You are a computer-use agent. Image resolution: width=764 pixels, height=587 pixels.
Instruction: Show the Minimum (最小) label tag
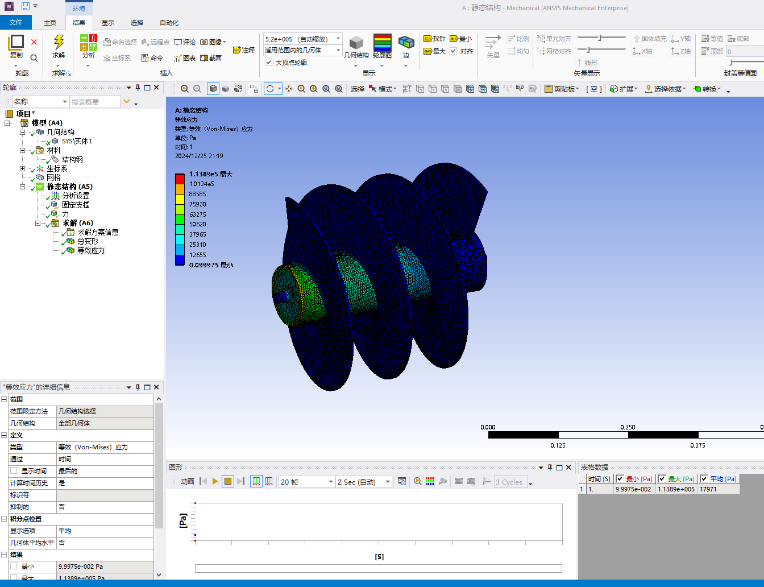coord(460,39)
